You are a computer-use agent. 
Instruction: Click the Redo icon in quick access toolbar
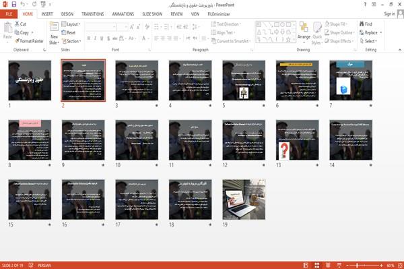click(34, 4)
